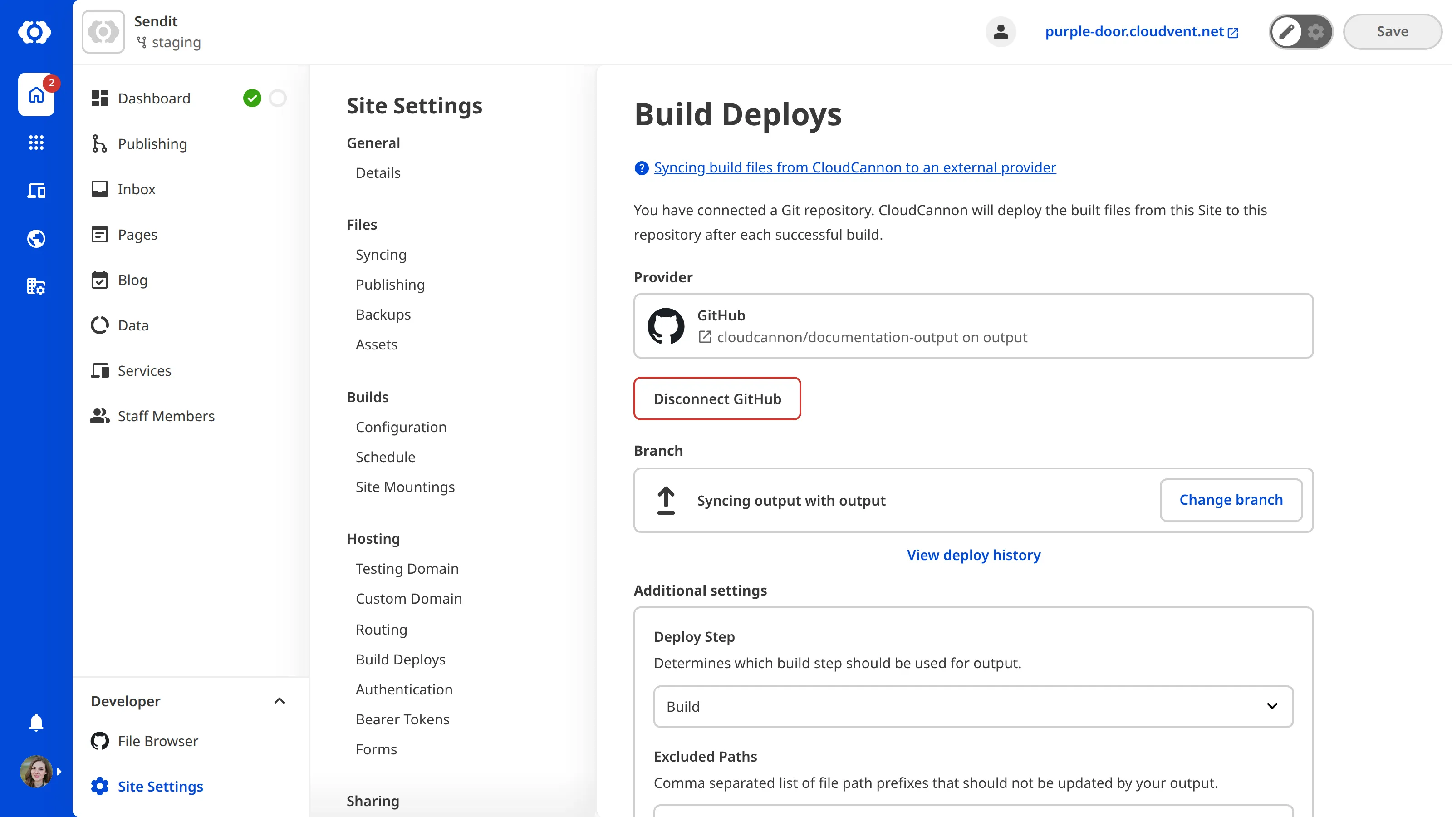
Task: Open Site Settings in the left panel
Action: point(160,786)
